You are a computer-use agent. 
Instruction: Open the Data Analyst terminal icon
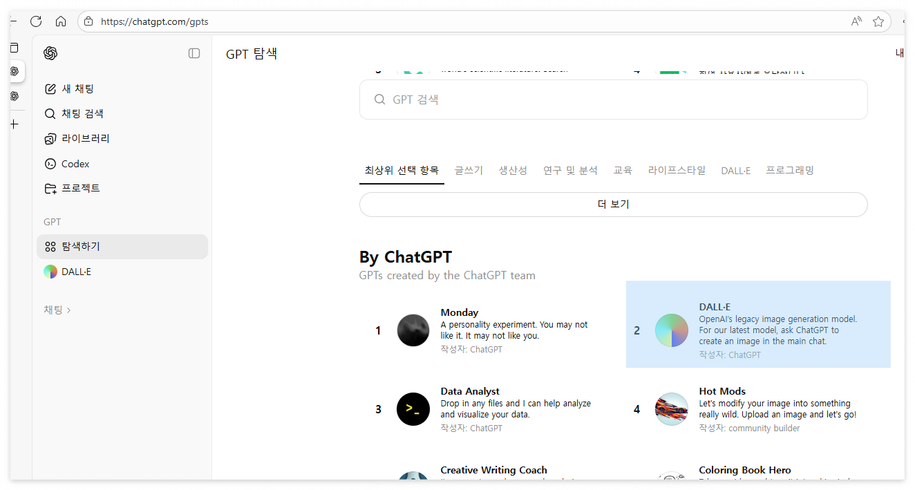pyautogui.click(x=413, y=409)
